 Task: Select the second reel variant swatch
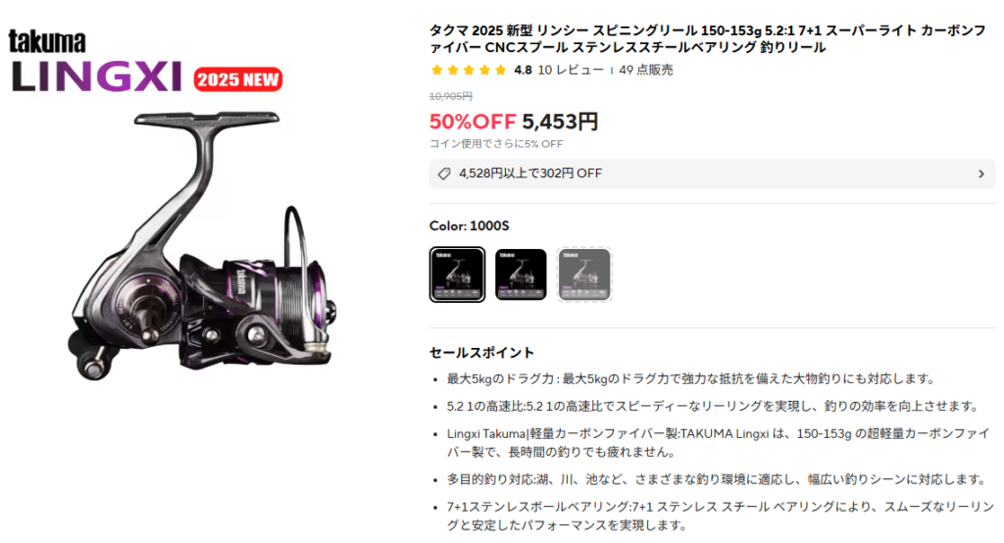pos(521,274)
